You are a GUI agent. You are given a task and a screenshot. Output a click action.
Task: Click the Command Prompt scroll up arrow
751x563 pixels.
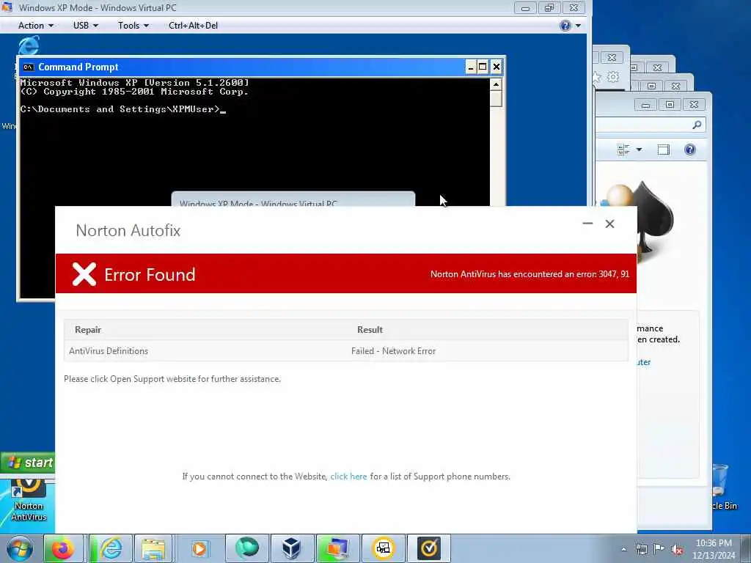tap(497, 85)
